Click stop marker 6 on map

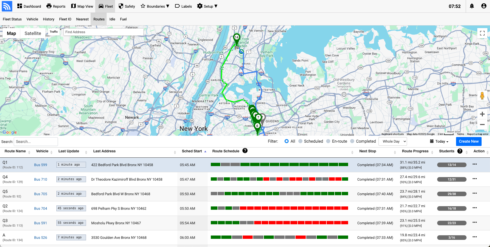(257, 126)
